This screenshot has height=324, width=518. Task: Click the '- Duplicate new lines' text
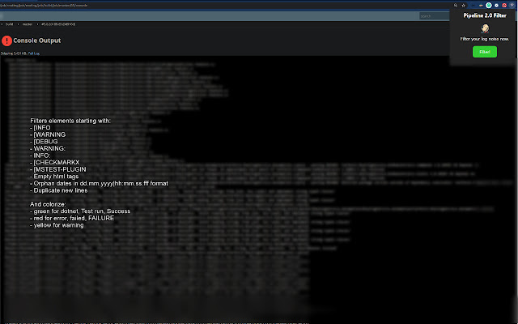[59, 190]
